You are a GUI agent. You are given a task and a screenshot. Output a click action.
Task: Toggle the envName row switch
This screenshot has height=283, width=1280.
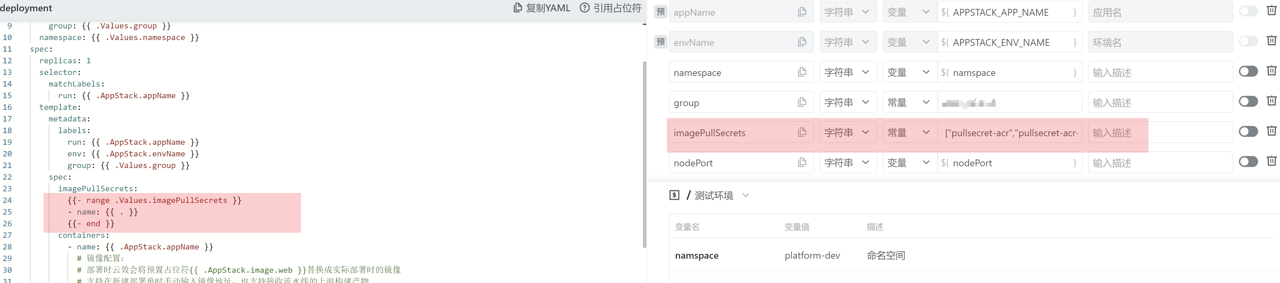point(1248,41)
